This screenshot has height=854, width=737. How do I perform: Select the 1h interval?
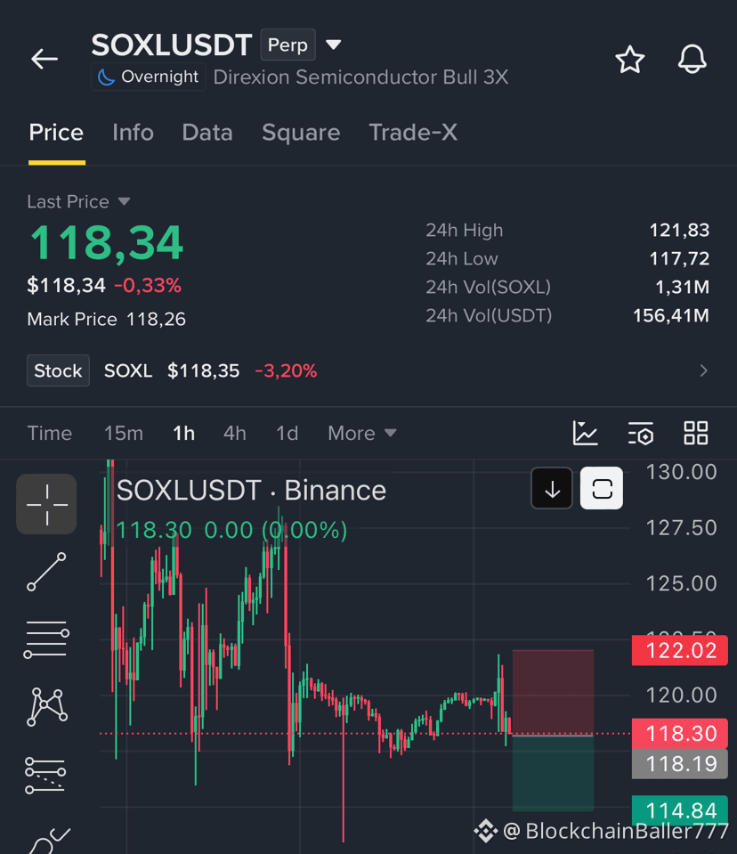click(184, 434)
